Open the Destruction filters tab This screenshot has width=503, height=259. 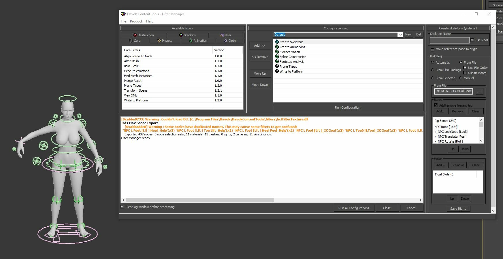144,35
